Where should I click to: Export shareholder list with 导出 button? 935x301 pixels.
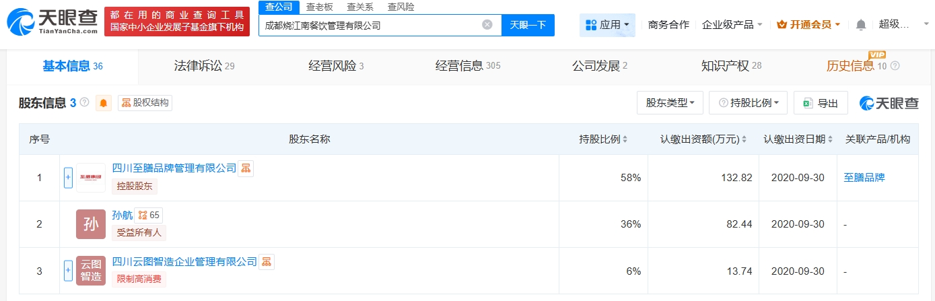coord(821,103)
